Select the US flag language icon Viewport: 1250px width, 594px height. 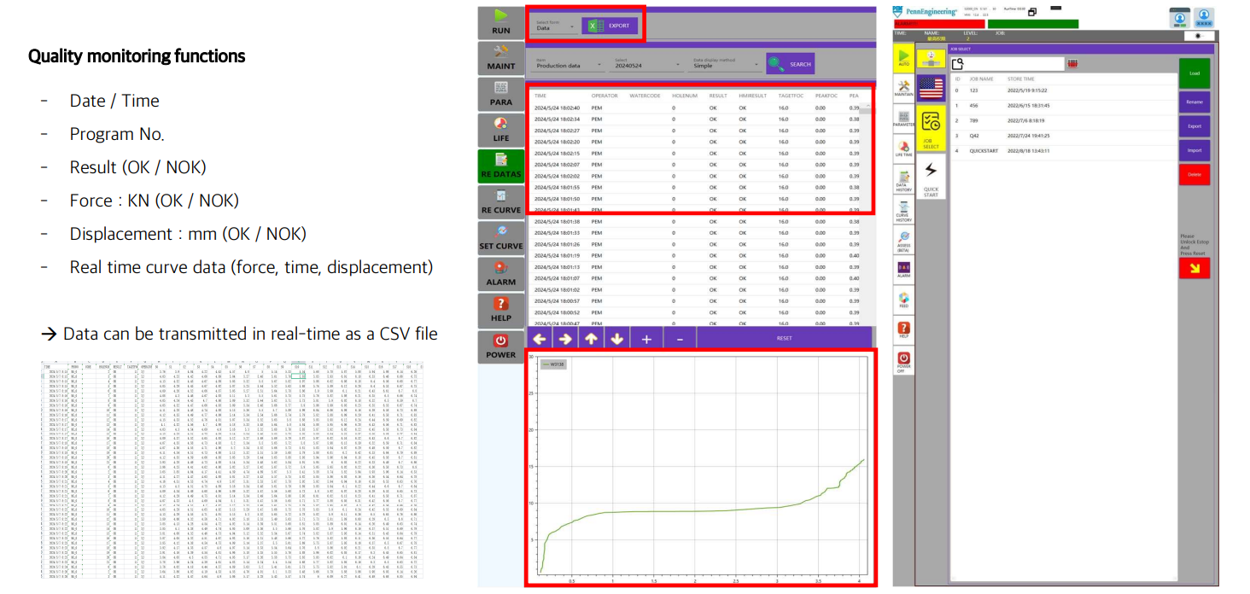point(931,87)
